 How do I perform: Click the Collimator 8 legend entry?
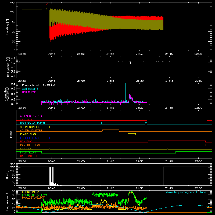tap(30, 89)
